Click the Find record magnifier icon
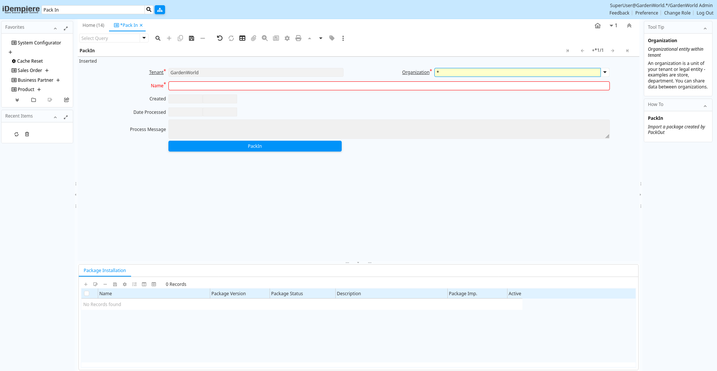Viewport: 717px width, 371px height. [x=158, y=38]
